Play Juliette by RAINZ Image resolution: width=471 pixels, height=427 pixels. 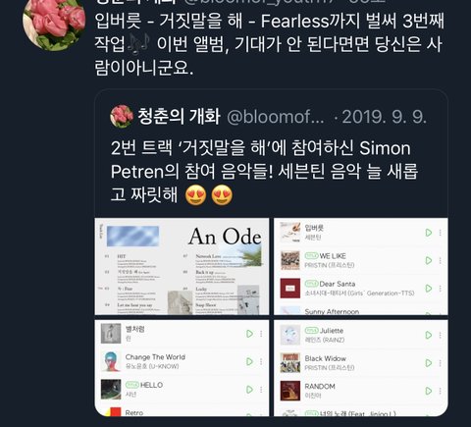(x=429, y=335)
